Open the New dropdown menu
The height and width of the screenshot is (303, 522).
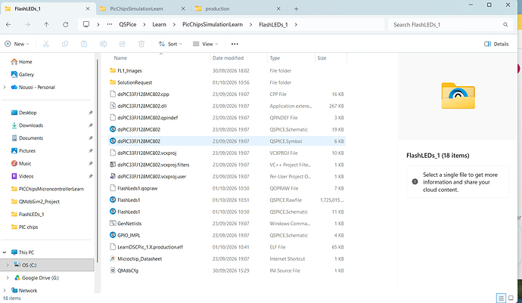coord(17,44)
